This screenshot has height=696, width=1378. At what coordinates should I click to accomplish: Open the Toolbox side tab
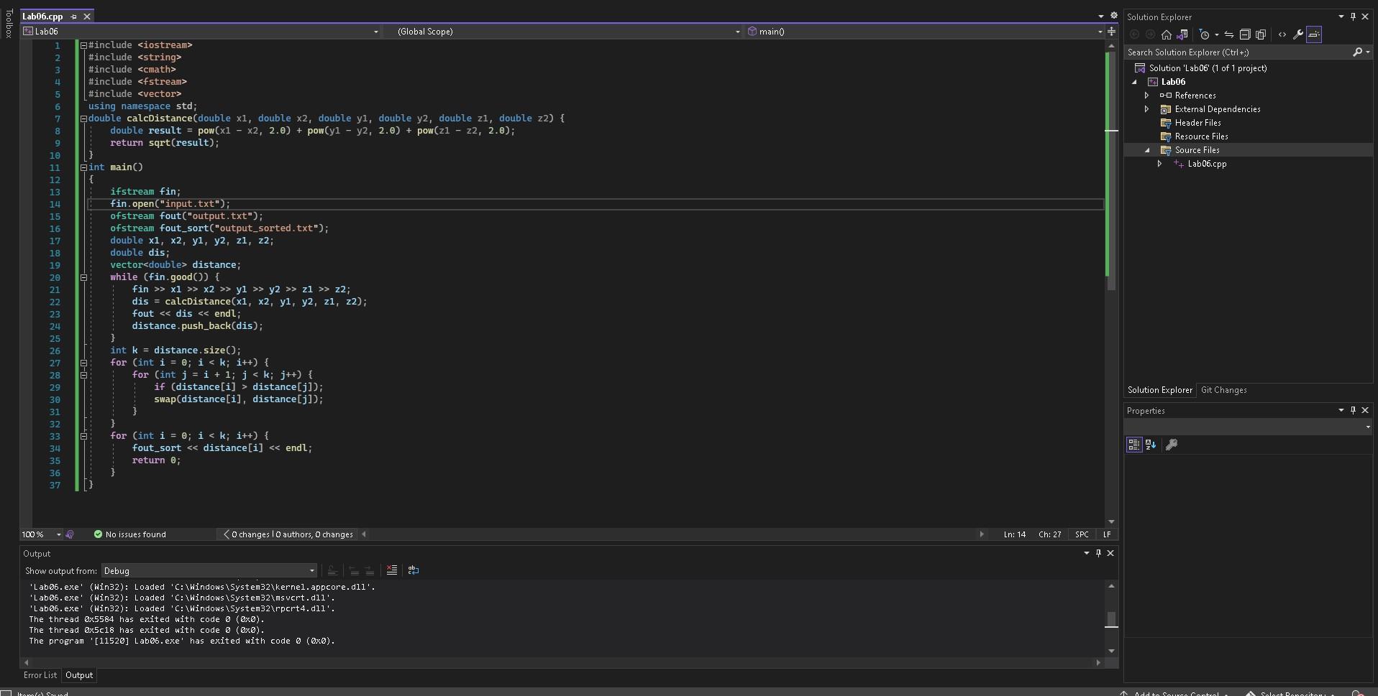click(9, 23)
